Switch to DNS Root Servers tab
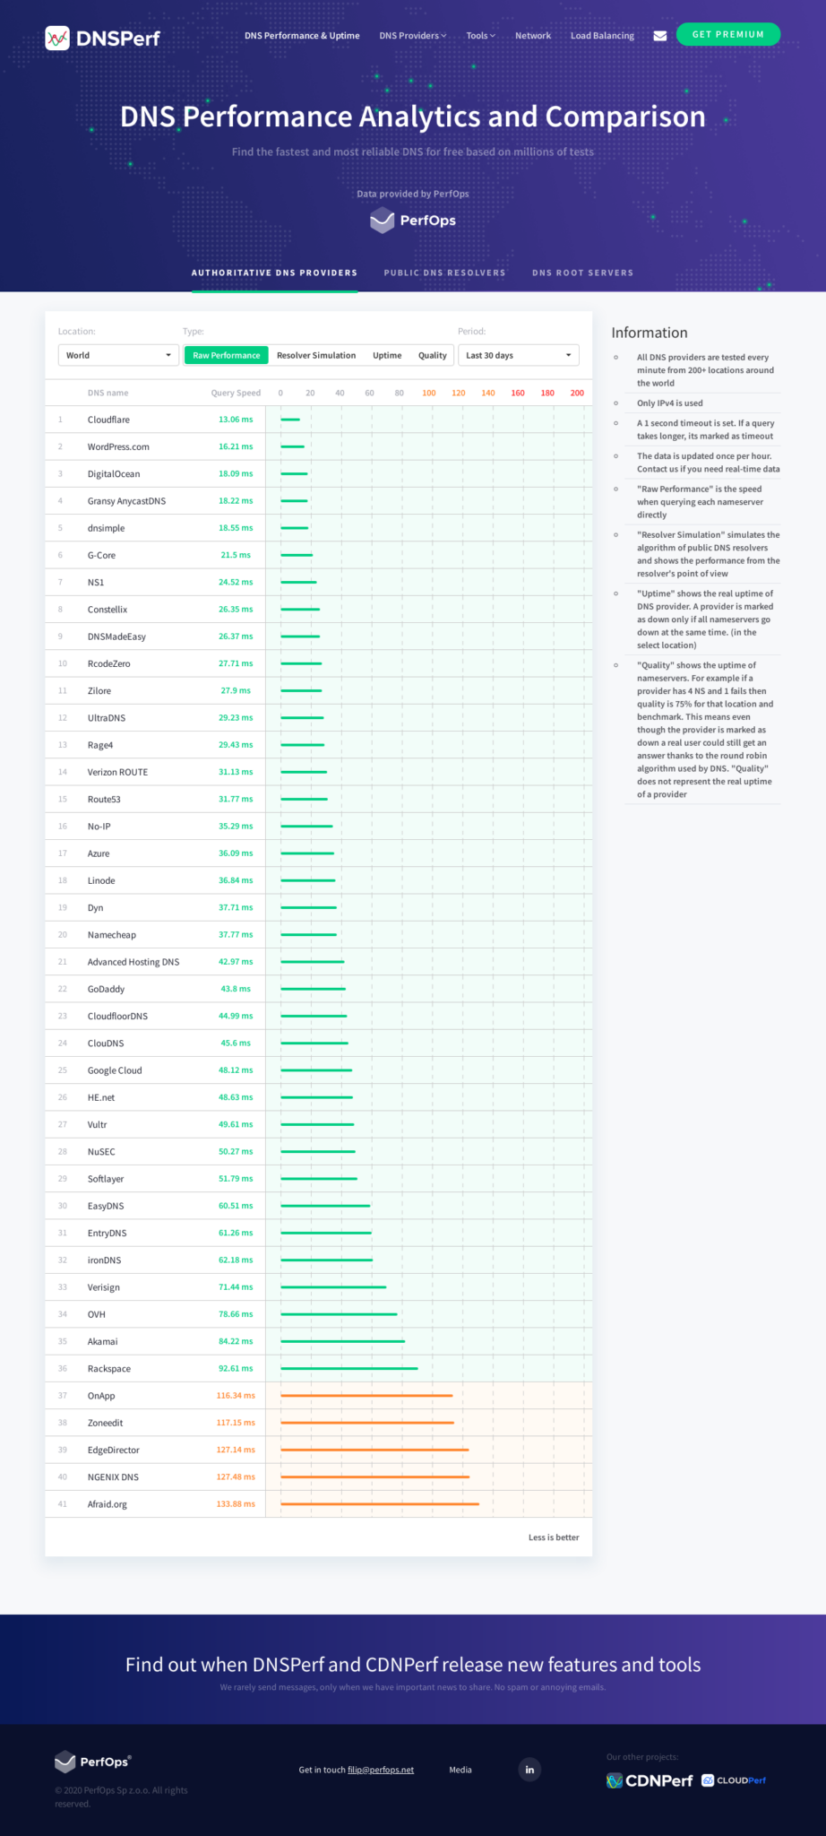 point(582,273)
